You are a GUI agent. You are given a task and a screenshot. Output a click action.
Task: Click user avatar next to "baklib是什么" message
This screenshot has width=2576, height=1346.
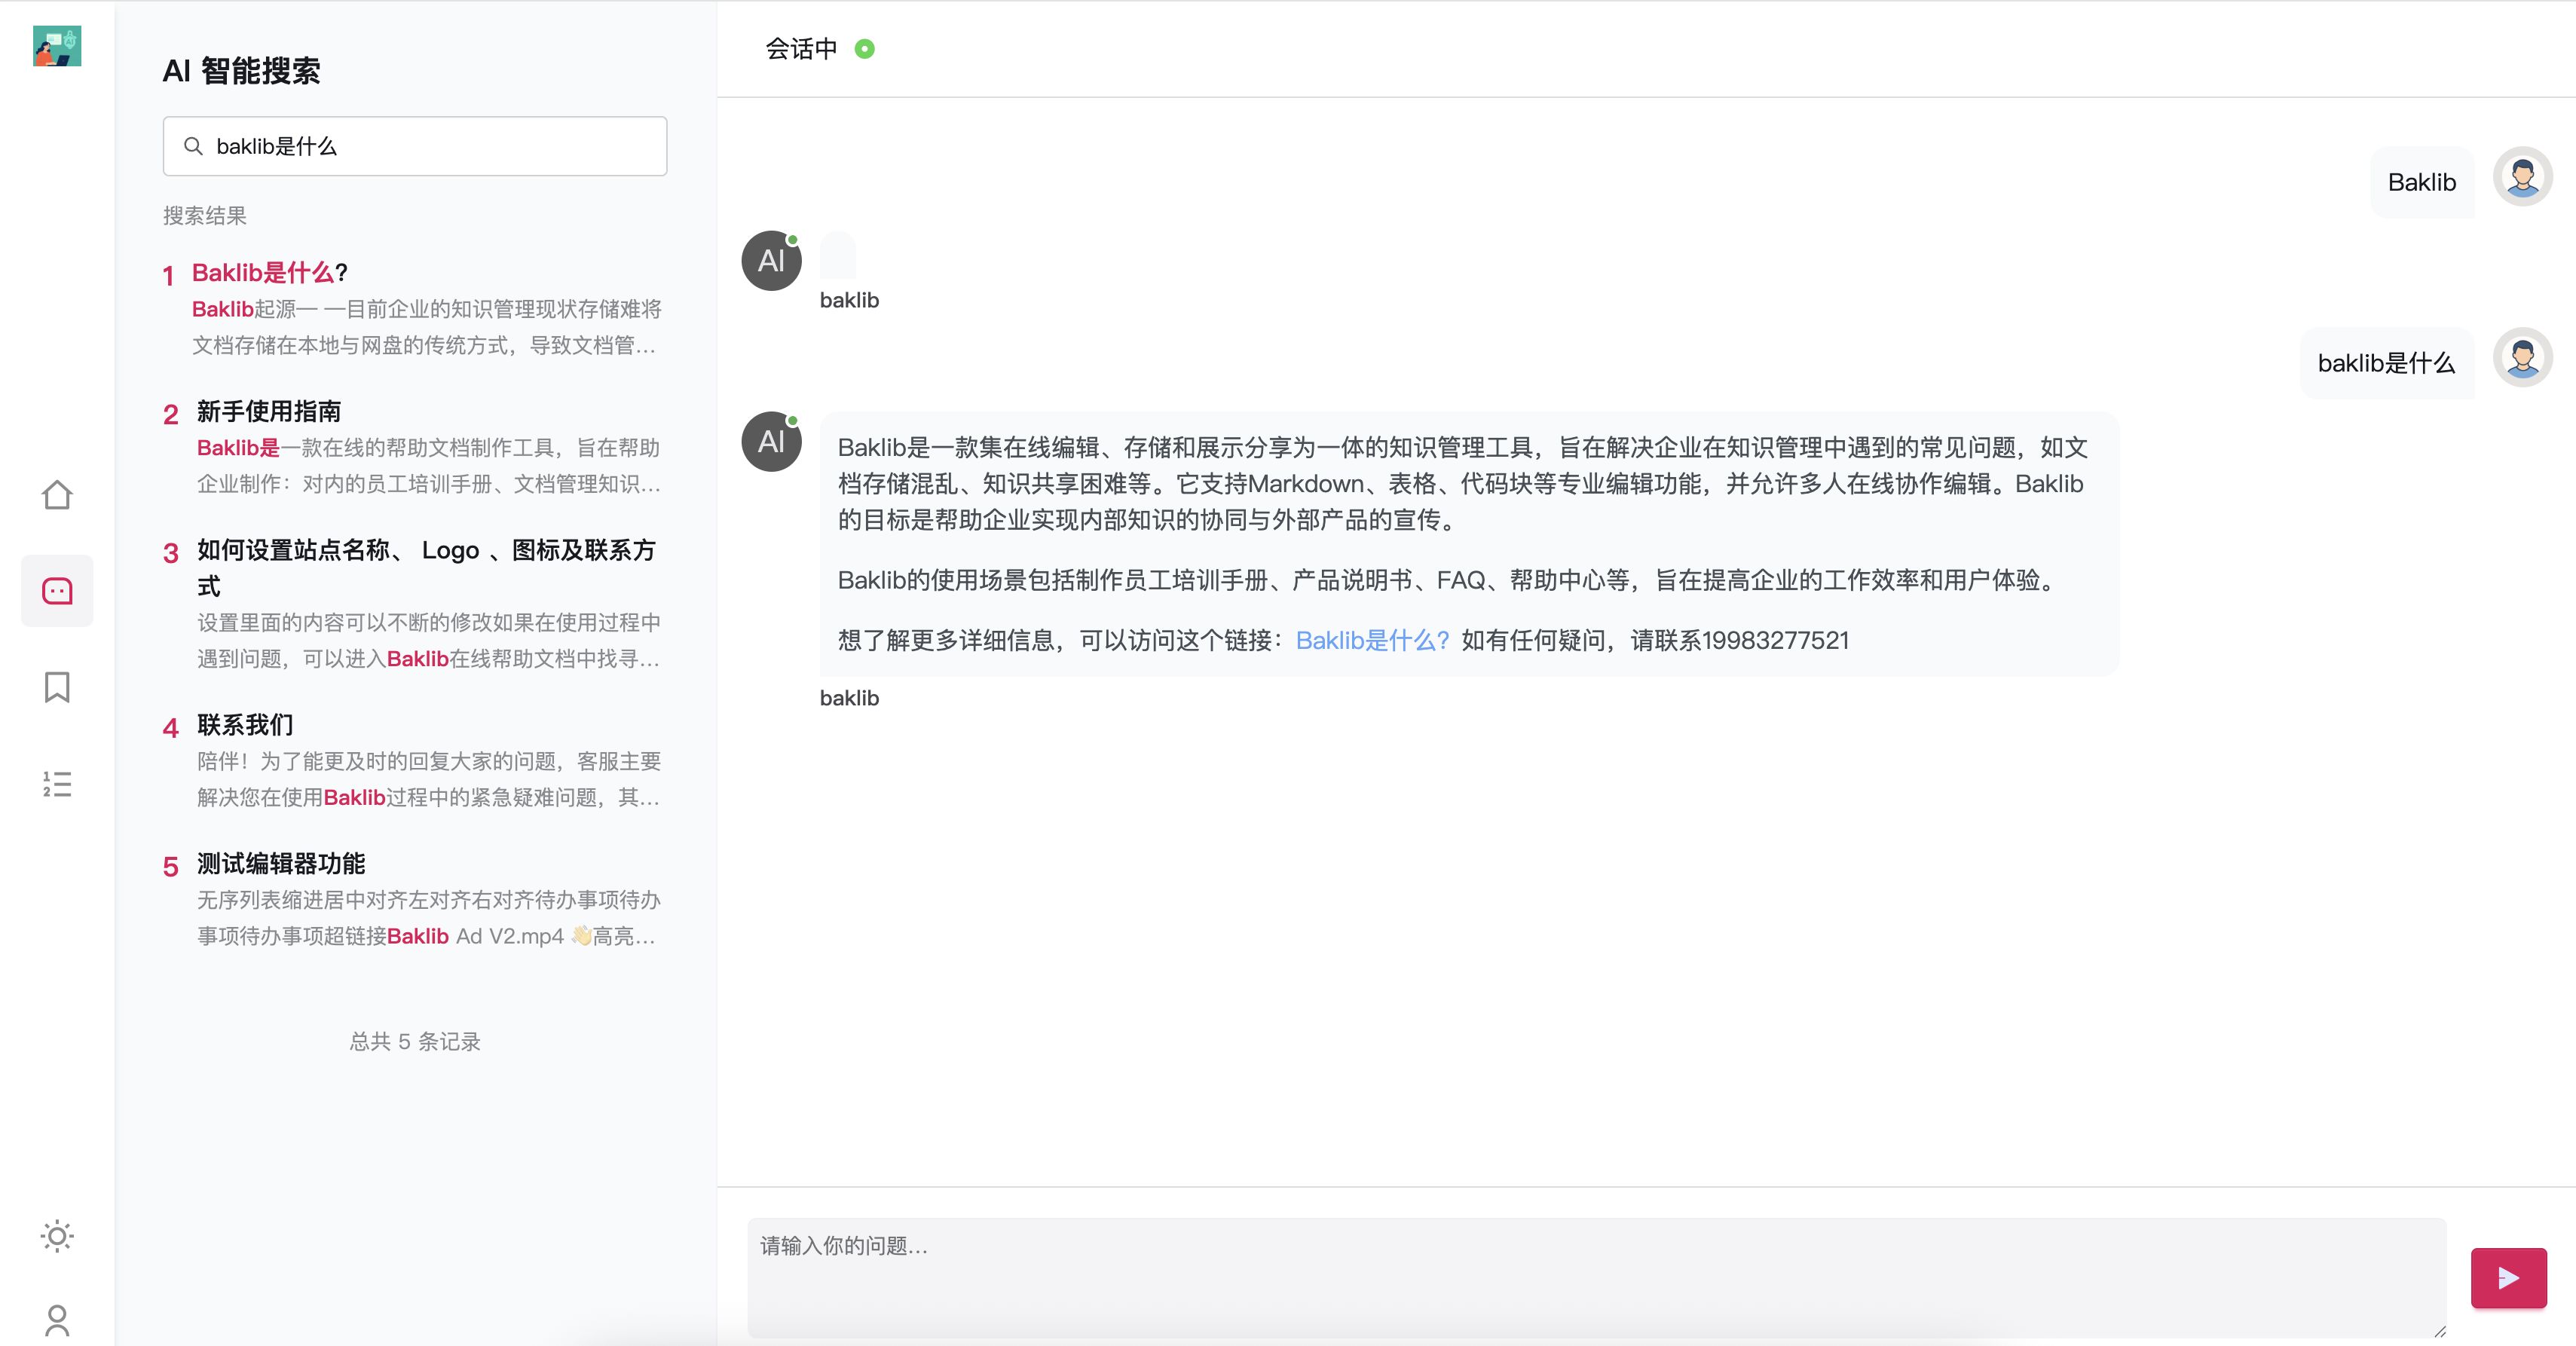pos(2522,358)
